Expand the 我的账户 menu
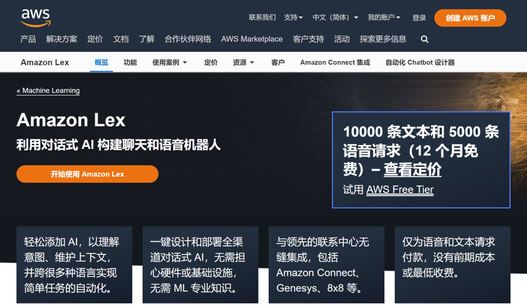The width and height of the screenshot is (527, 306). point(383,17)
